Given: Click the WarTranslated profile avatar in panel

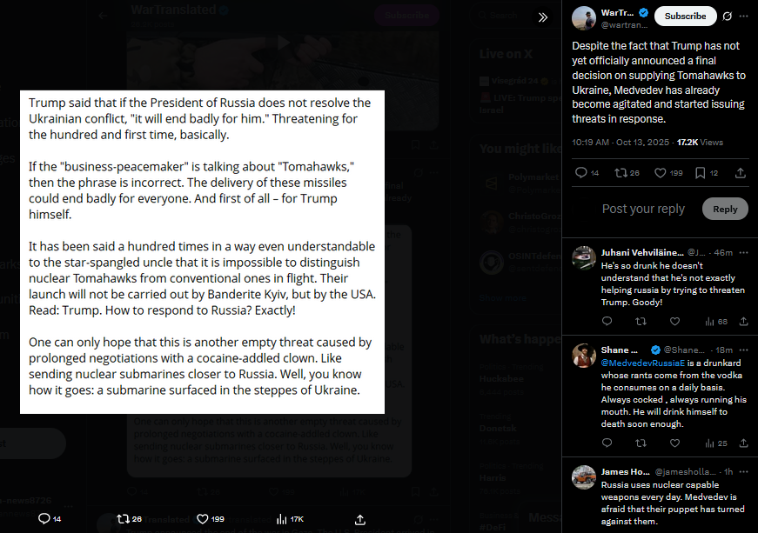Looking at the screenshot, I should [x=583, y=18].
